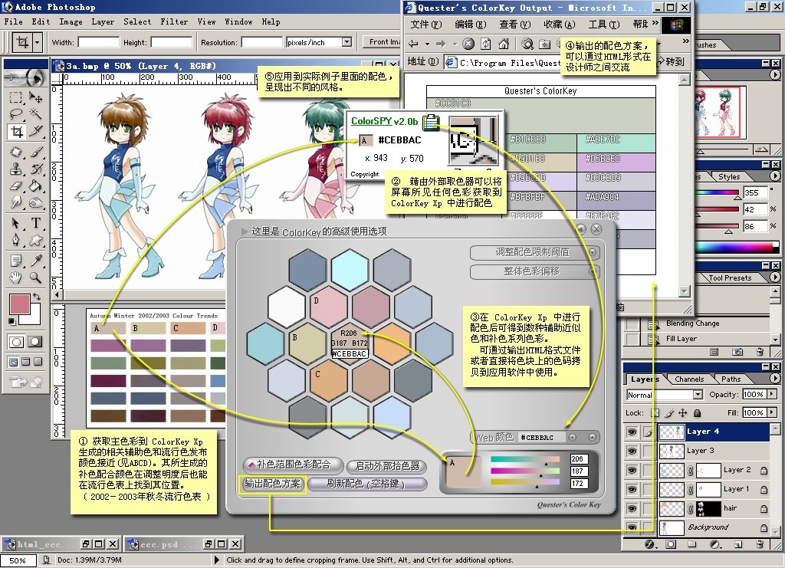Image resolution: width=785 pixels, height=568 pixels.
Task: Click the pink hexagon labeled D
Action: coord(328,307)
